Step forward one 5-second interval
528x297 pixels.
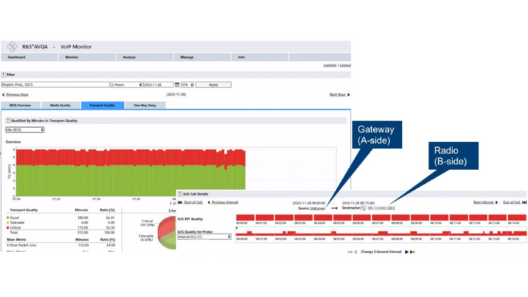pyautogui.click(x=406, y=252)
